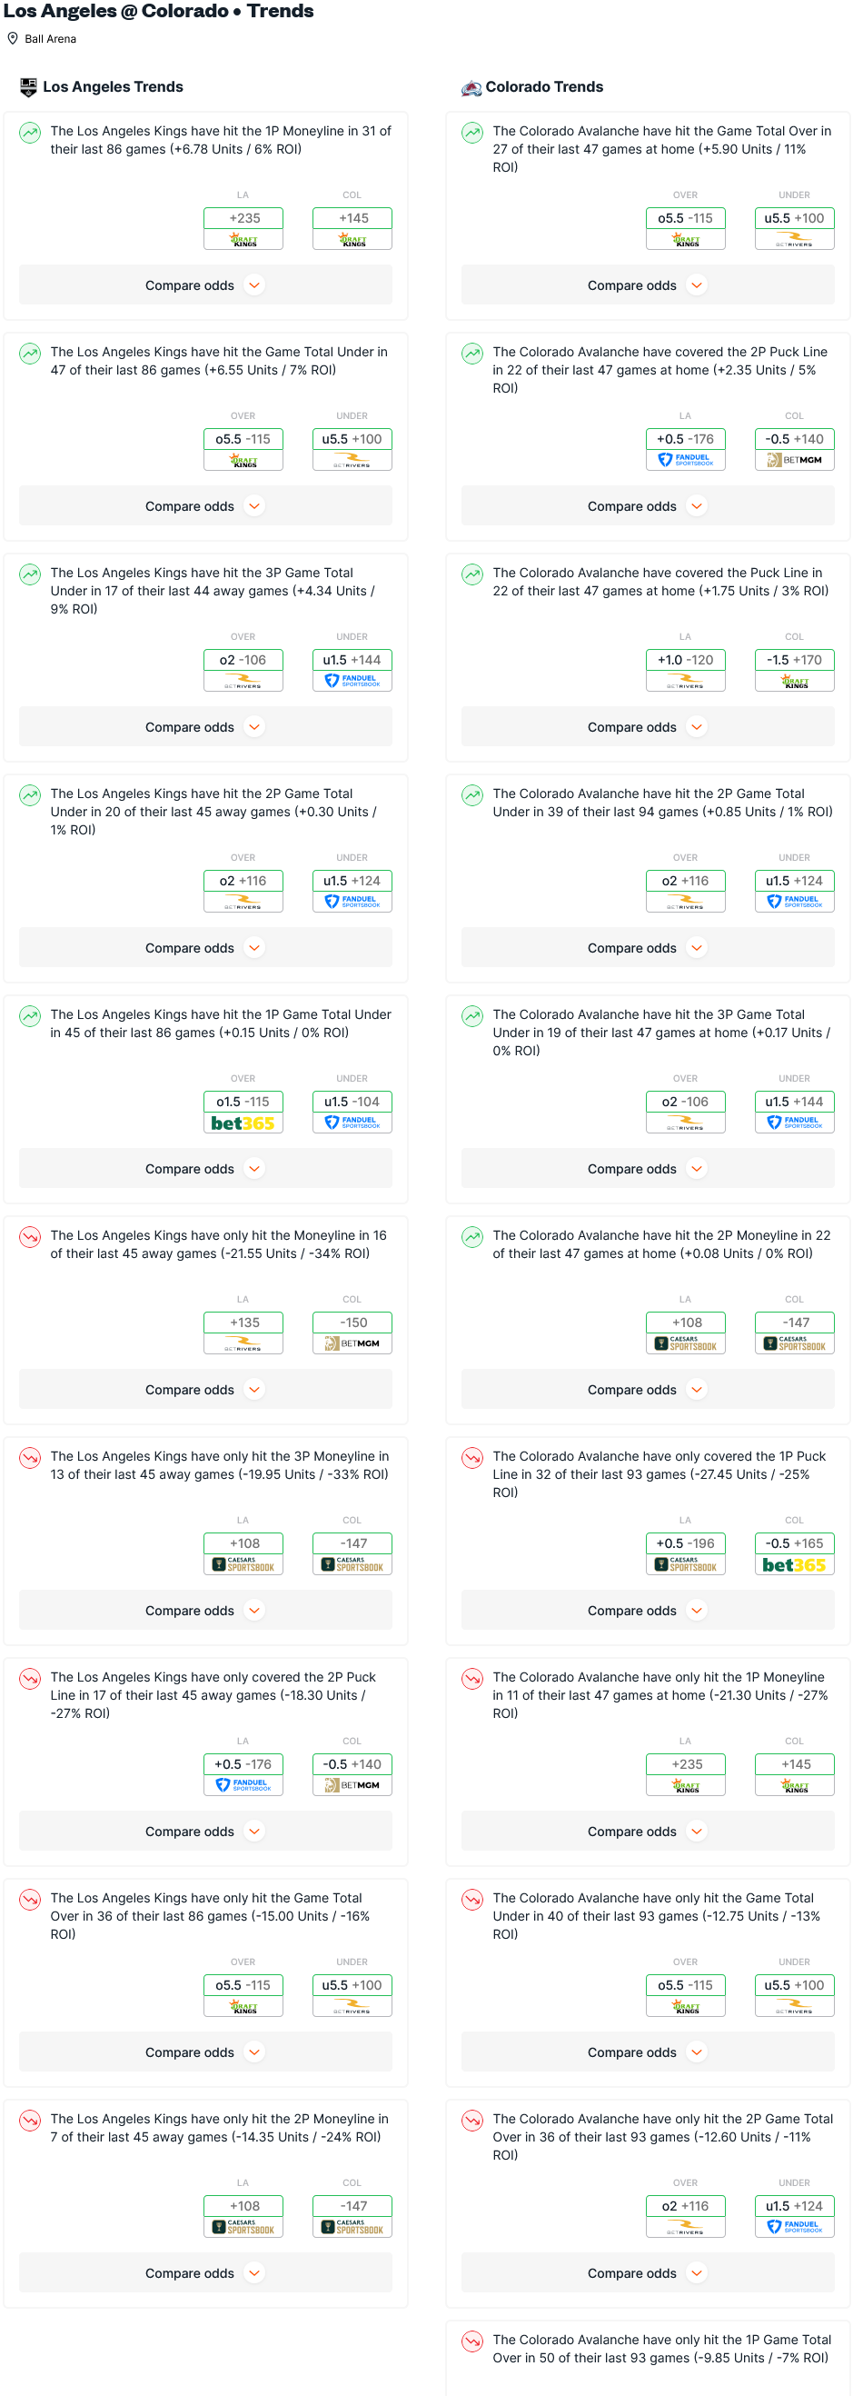Click Caesars Sportsbook logo under Avalanche 2P Moneyline +108
The image size is (853, 2396).
[685, 1343]
